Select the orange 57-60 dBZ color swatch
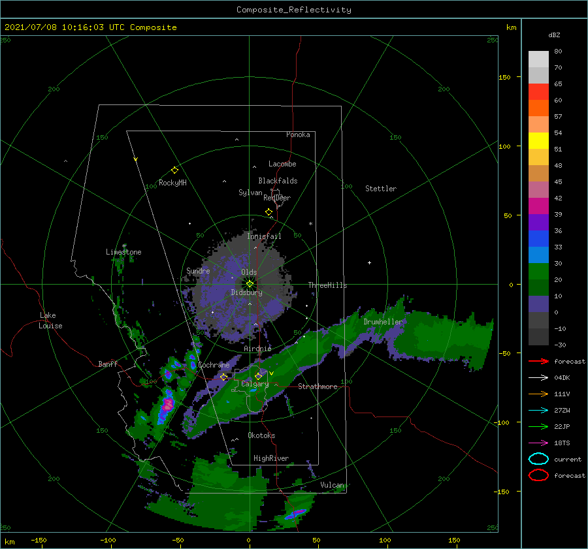 pyautogui.click(x=538, y=108)
